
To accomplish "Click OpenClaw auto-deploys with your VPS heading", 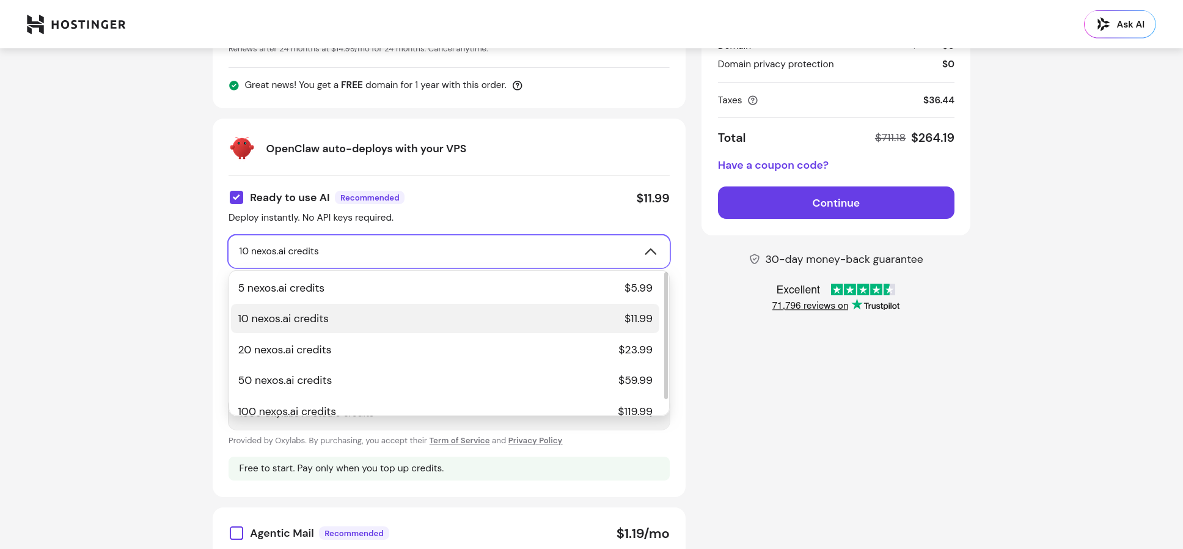I will point(366,149).
